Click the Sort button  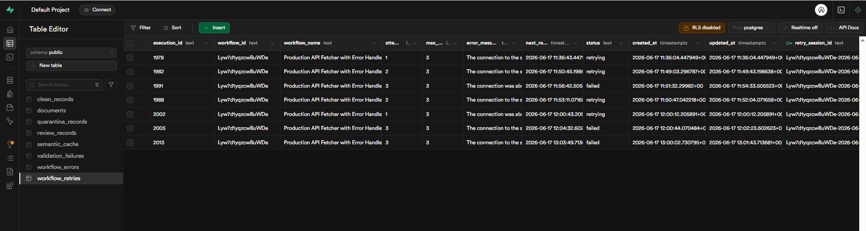[x=172, y=28]
